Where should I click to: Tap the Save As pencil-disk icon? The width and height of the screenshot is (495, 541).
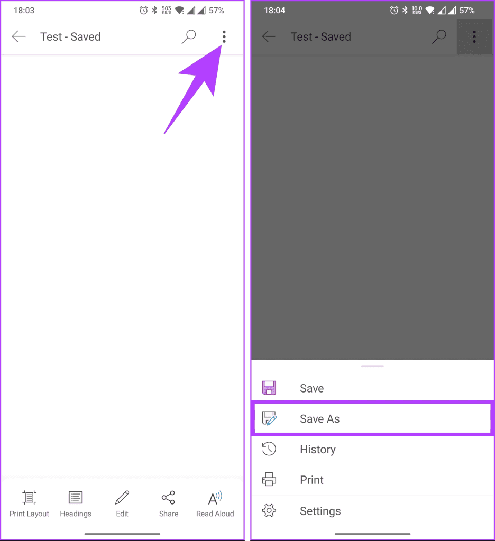pos(269,418)
